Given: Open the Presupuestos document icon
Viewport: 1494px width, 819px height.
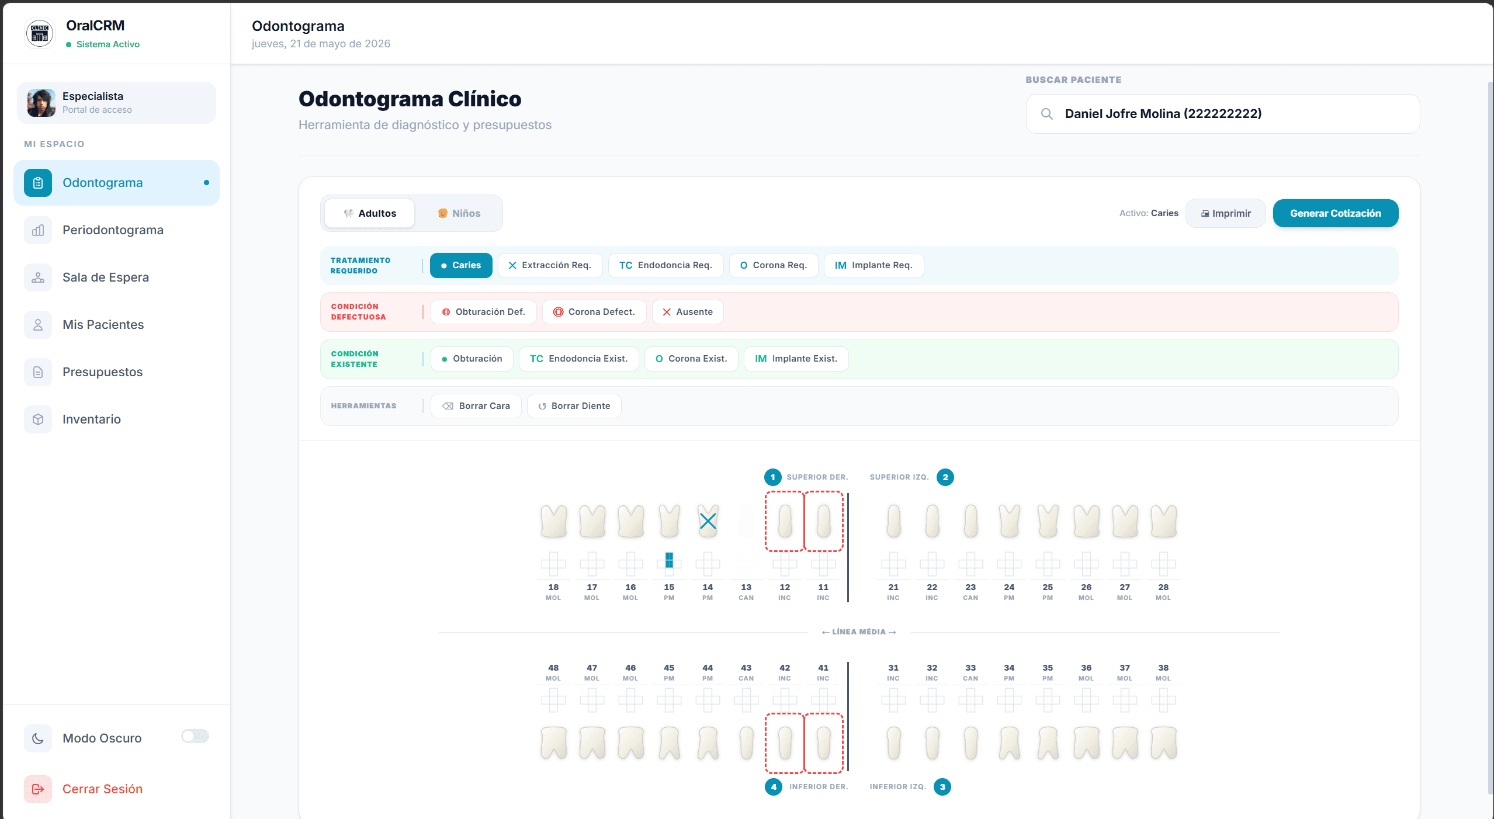Looking at the screenshot, I should (x=38, y=372).
